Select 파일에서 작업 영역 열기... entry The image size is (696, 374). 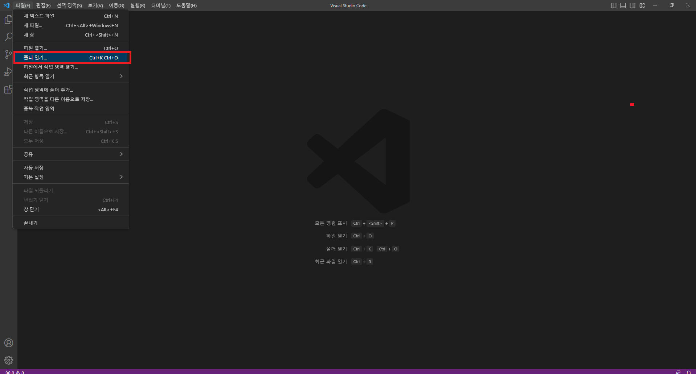coord(71,67)
